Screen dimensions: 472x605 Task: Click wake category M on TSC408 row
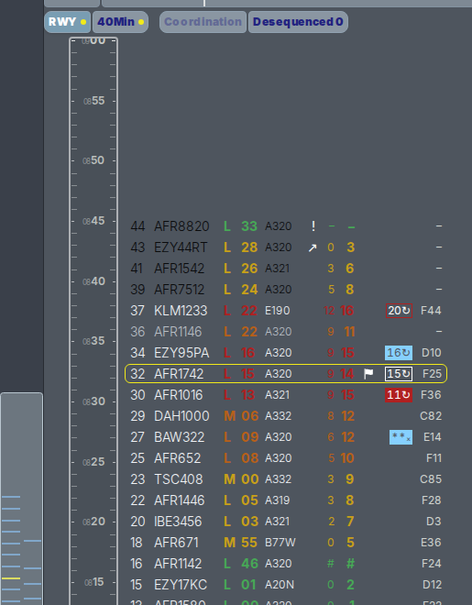(x=229, y=479)
